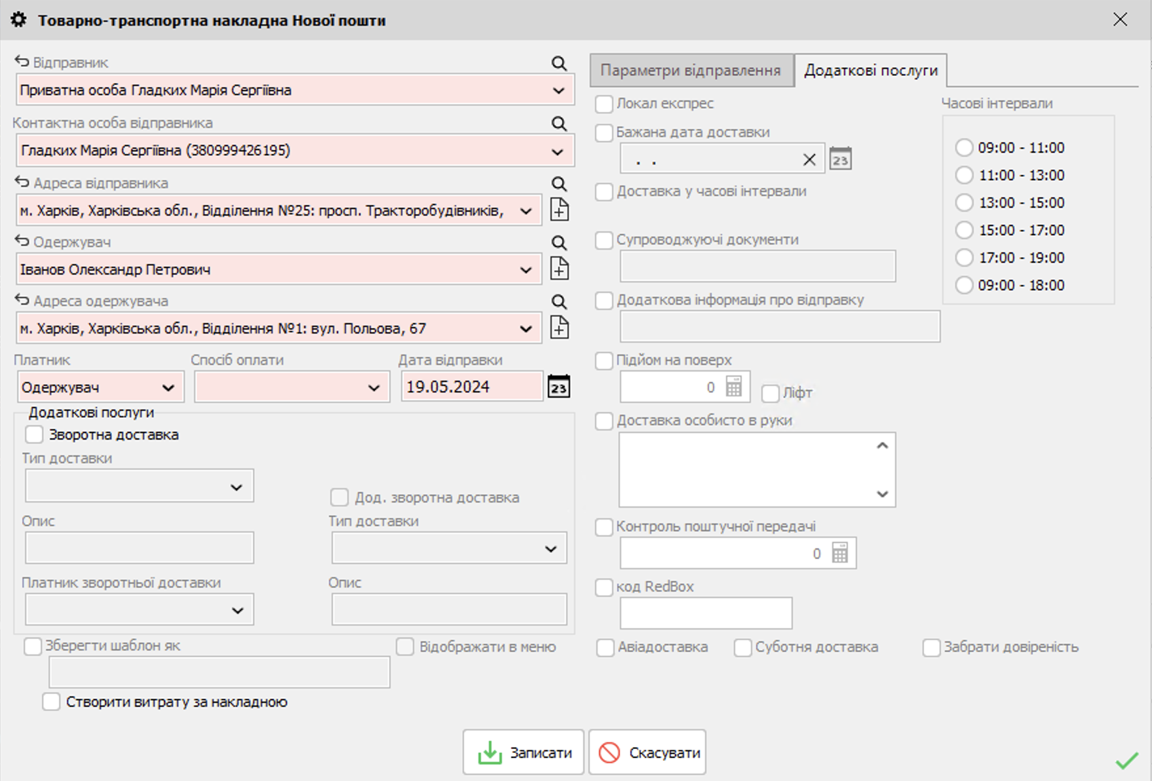Click the Записати button
The width and height of the screenshot is (1152, 781).
tap(522, 752)
